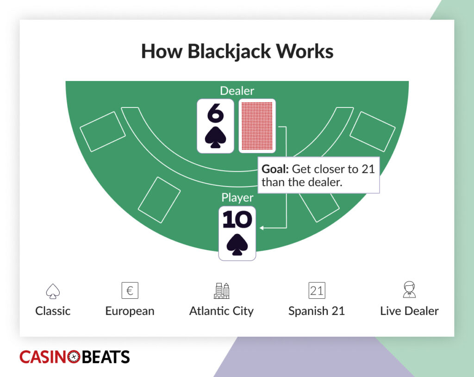
Task: Click the CasinoBeats roulette wheel logo icon
Action: coord(74,357)
